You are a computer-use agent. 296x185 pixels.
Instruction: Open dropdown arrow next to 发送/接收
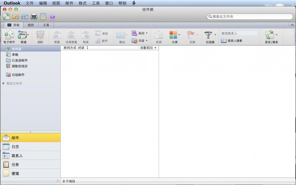point(277,35)
